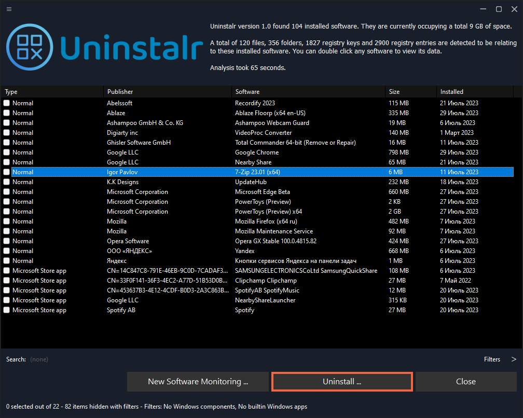Sort list by Publisher column header
523x418 pixels.
click(x=168, y=92)
